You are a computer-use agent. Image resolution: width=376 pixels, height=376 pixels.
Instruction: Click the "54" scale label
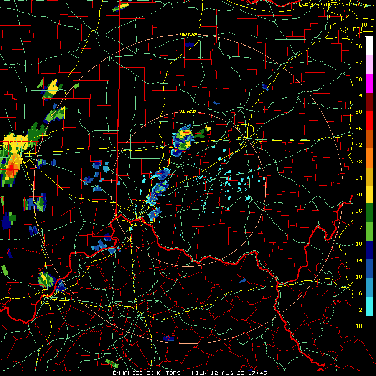click(359, 95)
